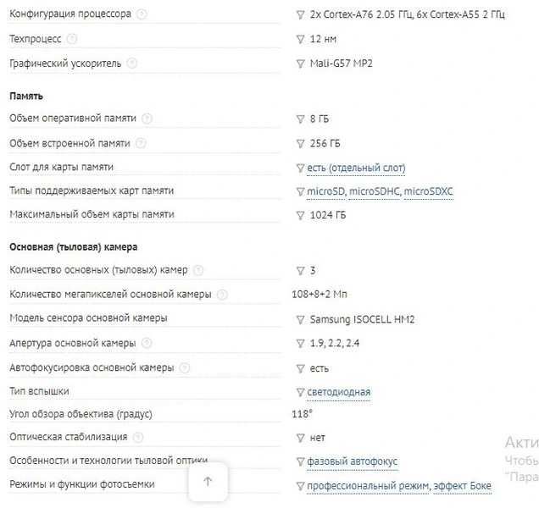Filter by aperture 1.9, 2.2, 2.4
The height and width of the screenshot is (508, 539).
point(301,344)
